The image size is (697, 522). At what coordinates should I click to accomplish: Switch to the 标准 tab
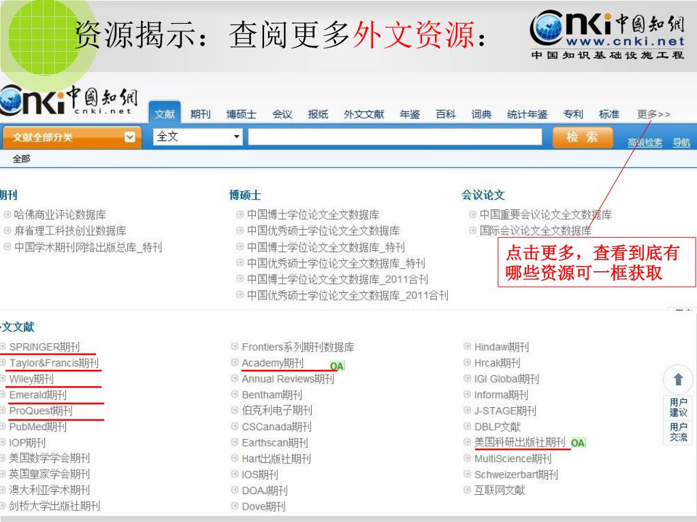(x=609, y=114)
